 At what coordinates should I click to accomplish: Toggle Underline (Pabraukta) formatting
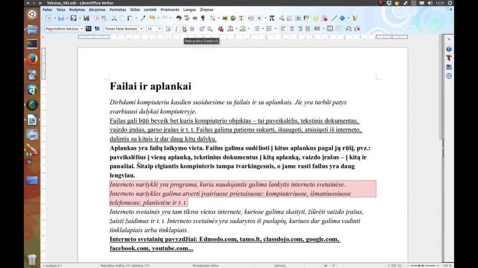184,29
